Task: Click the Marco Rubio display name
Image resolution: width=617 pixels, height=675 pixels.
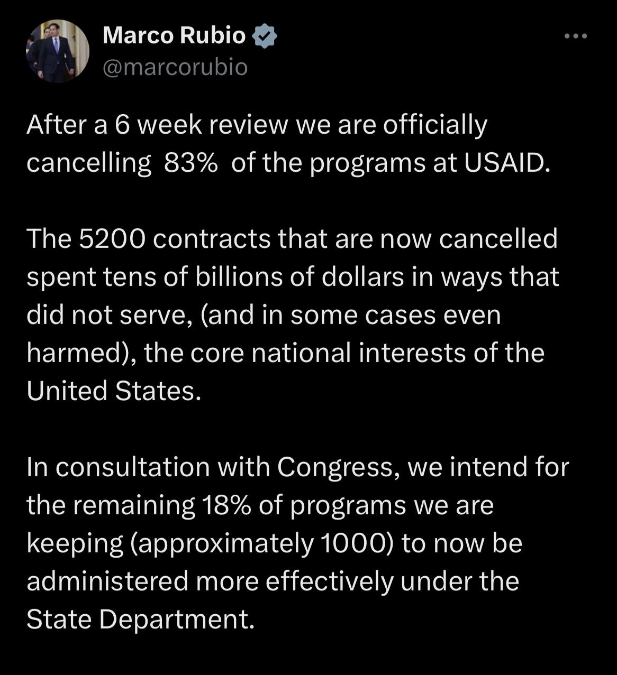Action: coord(174,35)
